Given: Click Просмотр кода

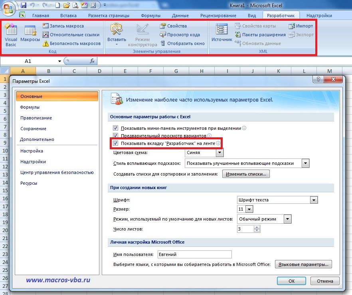Looking at the screenshot, I should click(x=180, y=35).
